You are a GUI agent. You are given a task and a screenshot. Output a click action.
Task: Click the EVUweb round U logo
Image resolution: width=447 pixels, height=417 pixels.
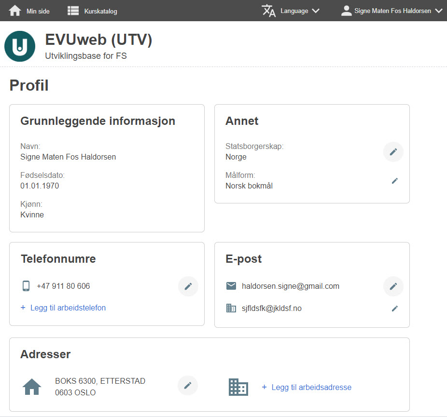20,46
